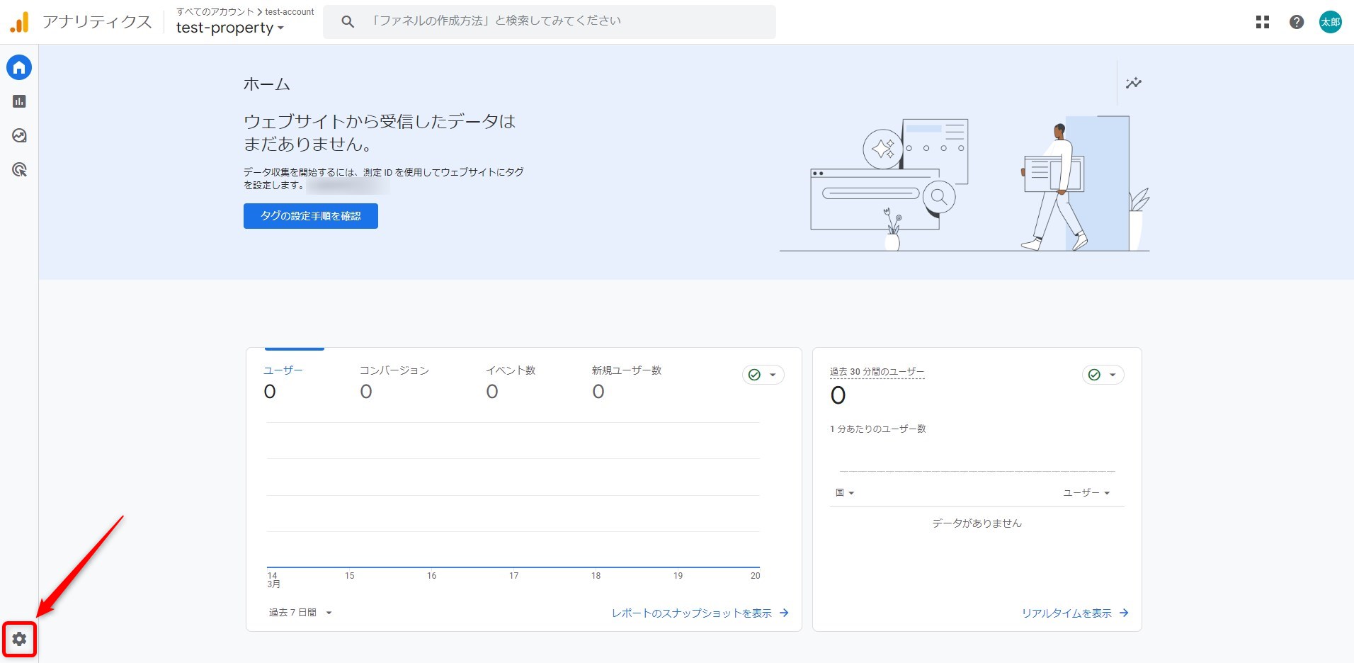
Task: Open the Reports icon in sidebar
Action: pyautogui.click(x=19, y=101)
